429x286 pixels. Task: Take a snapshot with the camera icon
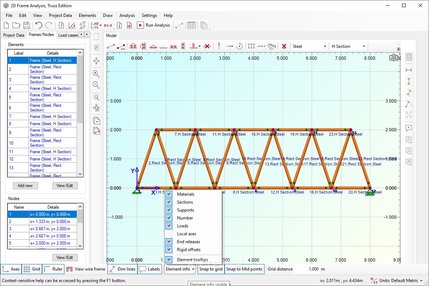click(x=393, y=58)
